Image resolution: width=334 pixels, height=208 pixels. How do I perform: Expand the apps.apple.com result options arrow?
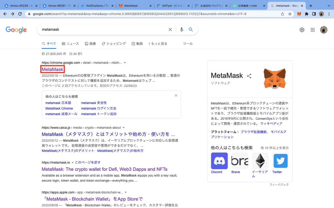point(126,192)
